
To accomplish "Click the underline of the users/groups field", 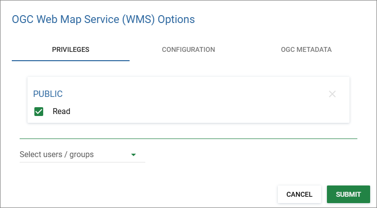I will coord(82,162).
